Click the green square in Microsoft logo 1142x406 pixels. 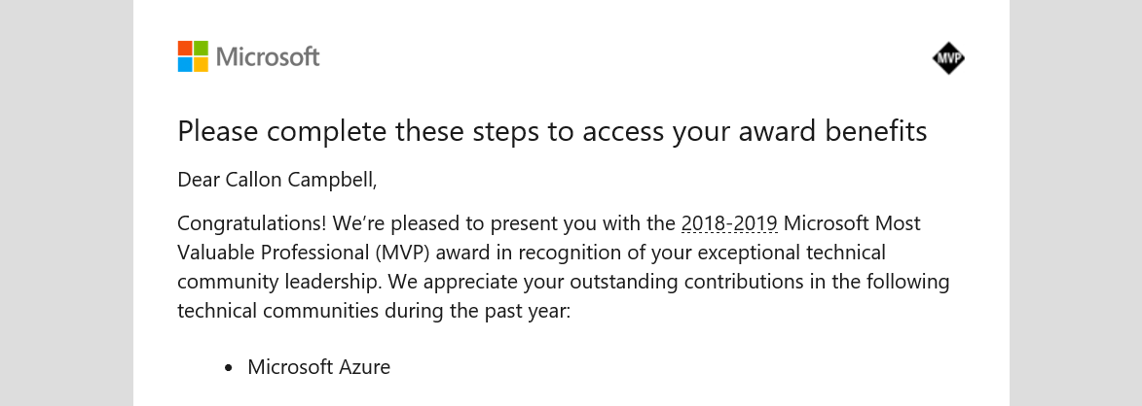(x=201, y=49)
